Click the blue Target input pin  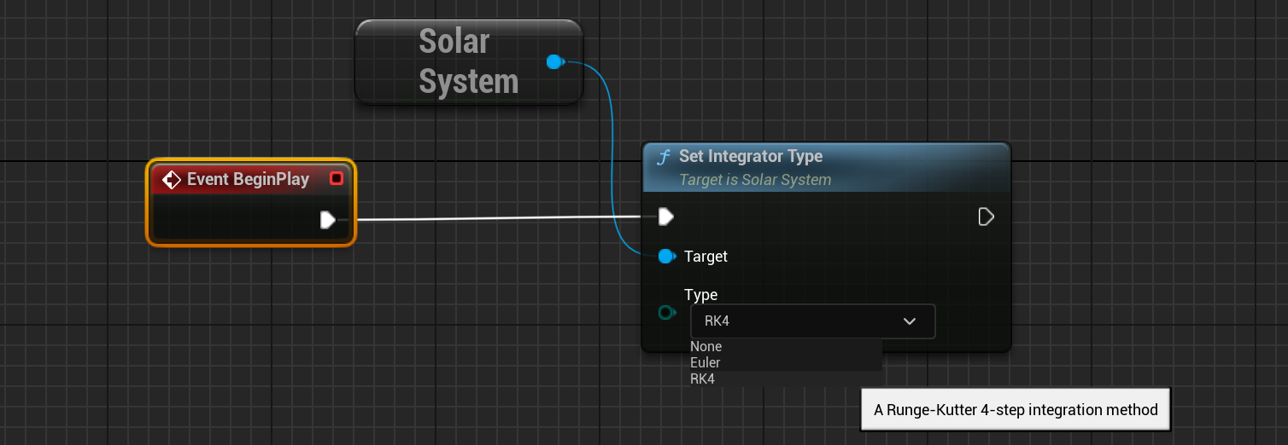point(666,256)
